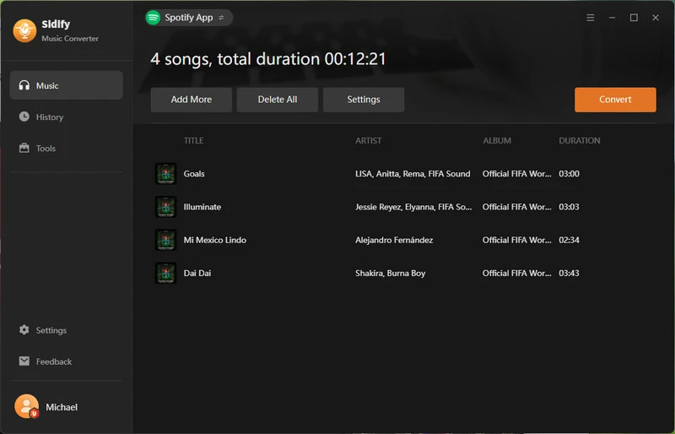The image size is (675, 434).
Task: Switch source via Spotify App swap arrows
Action: [221, 18]
